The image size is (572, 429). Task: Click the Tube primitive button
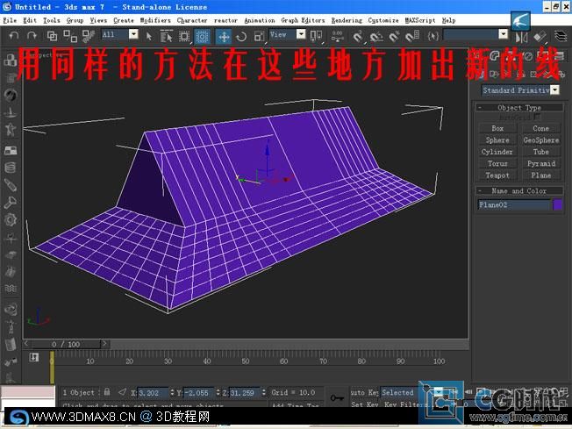point(540,152)
